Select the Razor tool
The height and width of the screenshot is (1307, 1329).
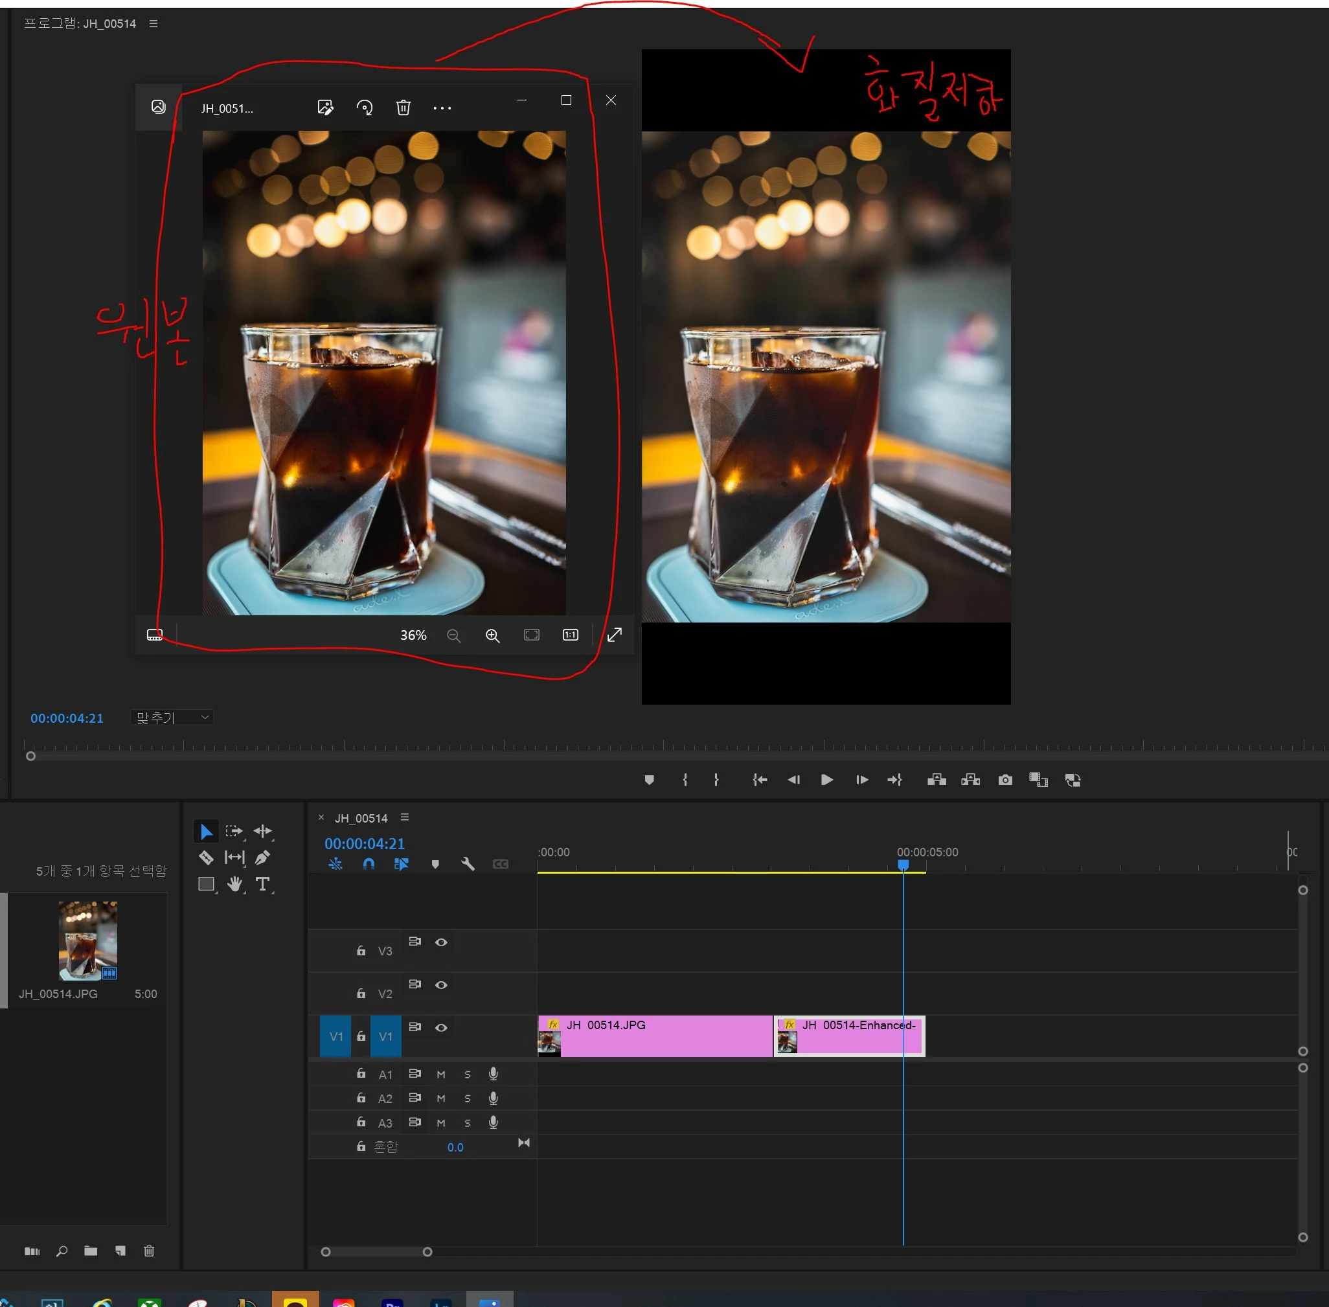205,858
